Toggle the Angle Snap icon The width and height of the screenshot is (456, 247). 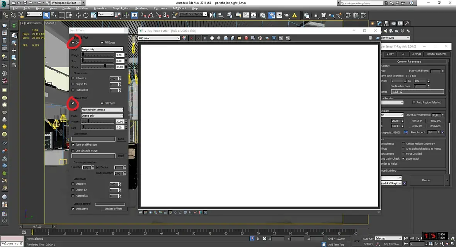[x=151, y=15]
